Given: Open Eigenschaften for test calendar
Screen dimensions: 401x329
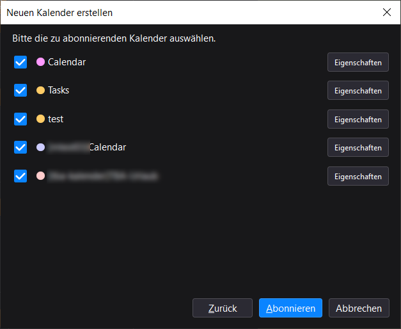Looking at the screenshot, I should pyautogui.click(x=358, y=120).
